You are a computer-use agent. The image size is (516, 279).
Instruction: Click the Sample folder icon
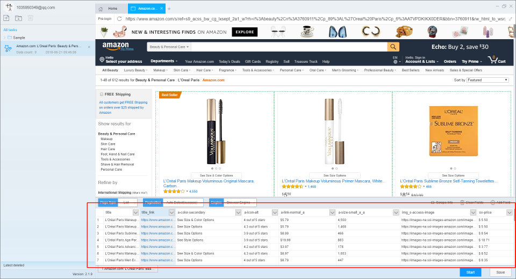tap(10, 38)
